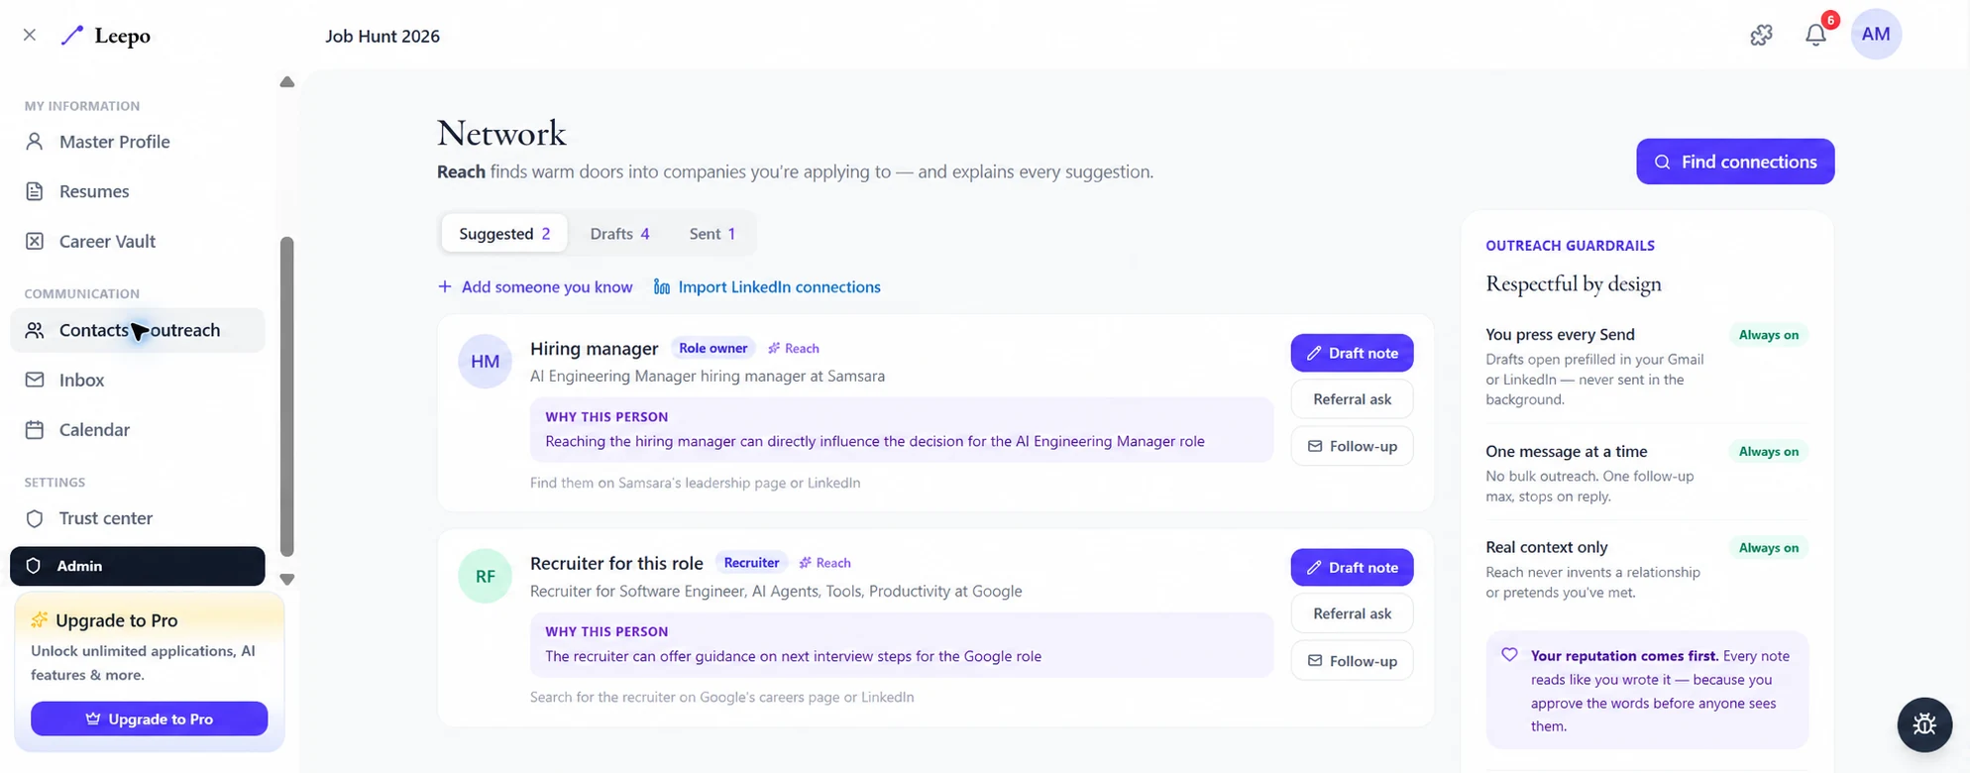Close the sidebar with the X icon

[30, 35]
